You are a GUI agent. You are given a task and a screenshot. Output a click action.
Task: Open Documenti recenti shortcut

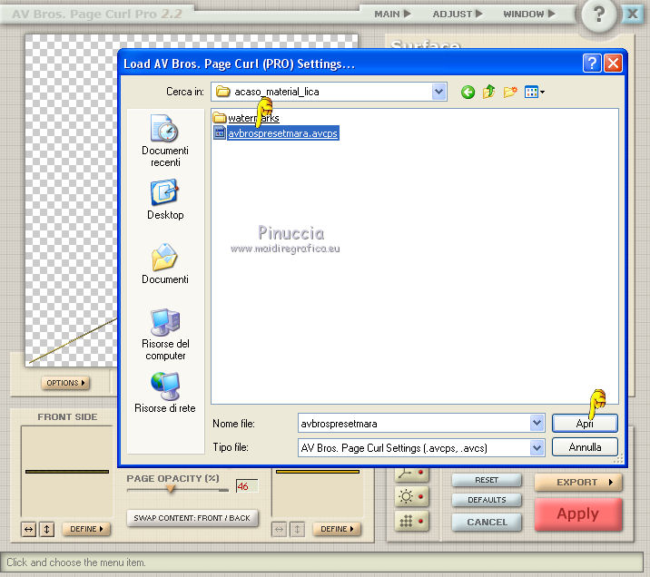(x=165, y=141)
